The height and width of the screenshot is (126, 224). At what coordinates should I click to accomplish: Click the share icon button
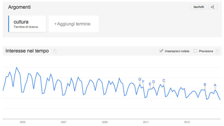213,7
